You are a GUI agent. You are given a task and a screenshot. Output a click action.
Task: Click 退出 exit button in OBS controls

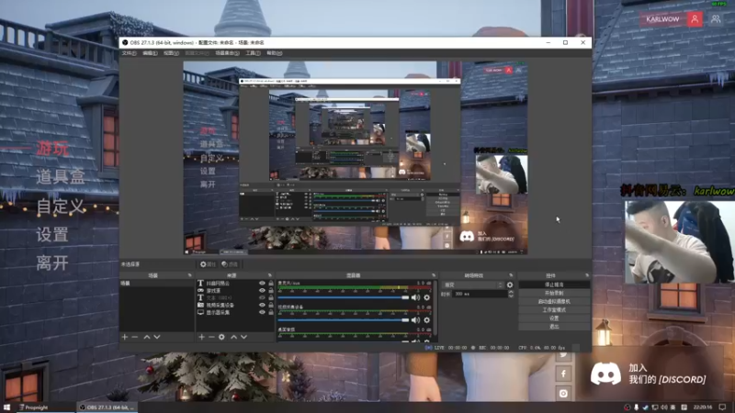click(x=554, y=327)
